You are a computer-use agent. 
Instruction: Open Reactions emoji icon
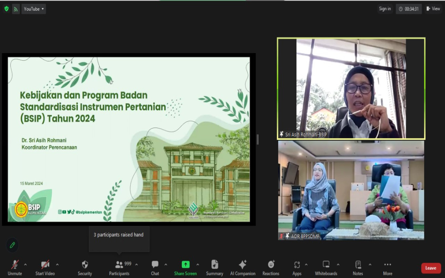(271, 265)
